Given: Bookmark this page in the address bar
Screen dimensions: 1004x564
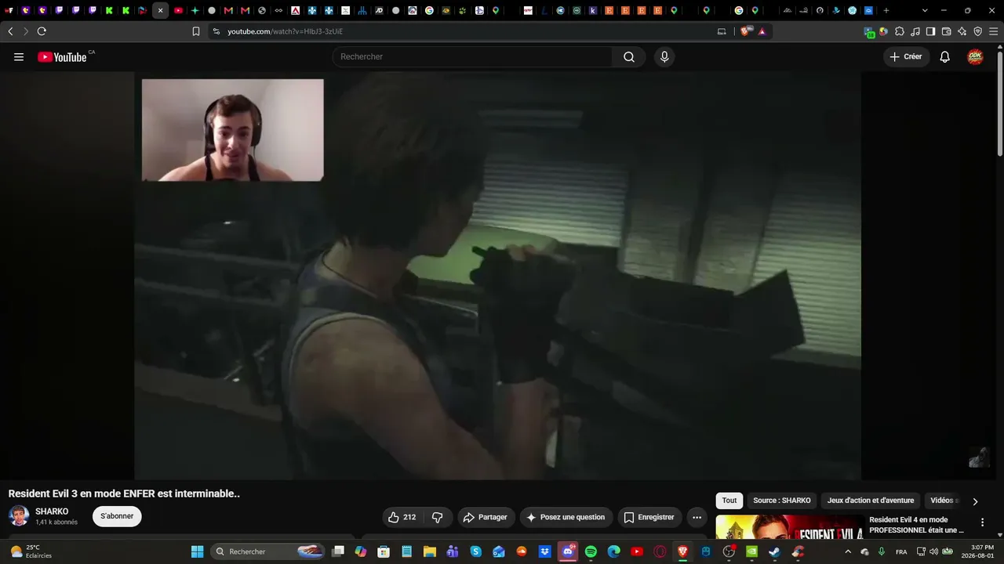Looking at the screenshot, I should point(196,31).
